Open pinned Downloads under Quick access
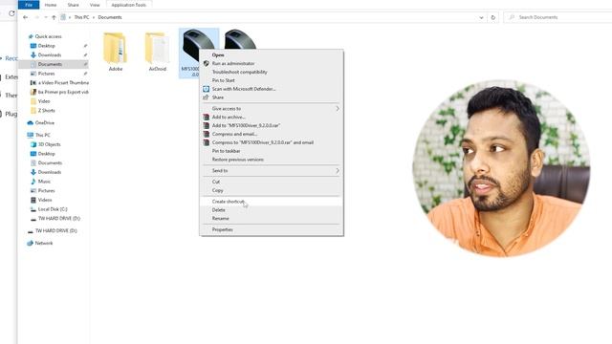The width and height of the screenshot is (612, 344). pyautogui.click(x=49, y=55)
